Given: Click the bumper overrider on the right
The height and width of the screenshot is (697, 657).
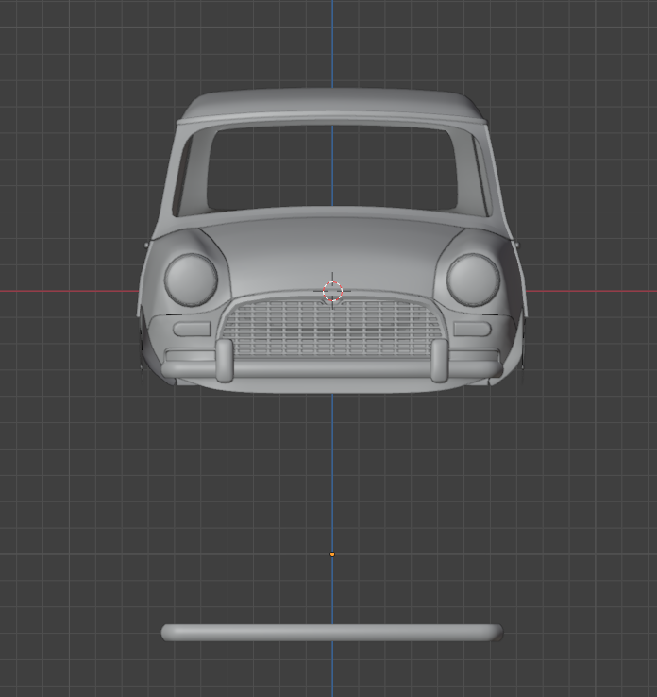Looking at the screenshot, I should click(439, 360).
